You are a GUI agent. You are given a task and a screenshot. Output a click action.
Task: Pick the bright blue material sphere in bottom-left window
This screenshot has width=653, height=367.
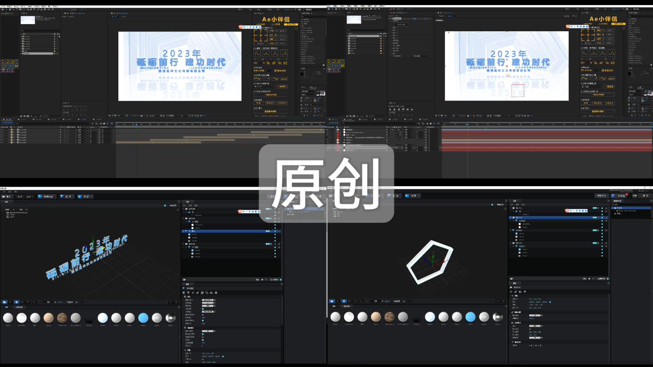pyautogui.click(x=143, y=318)
